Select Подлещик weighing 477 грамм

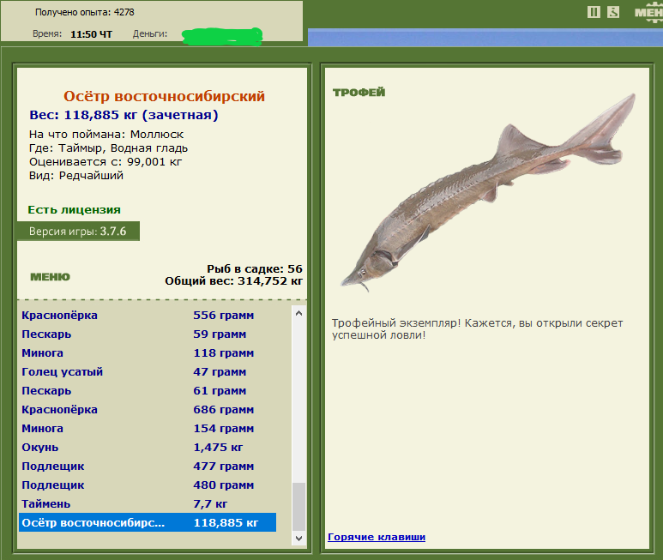(x=146, y=467)
